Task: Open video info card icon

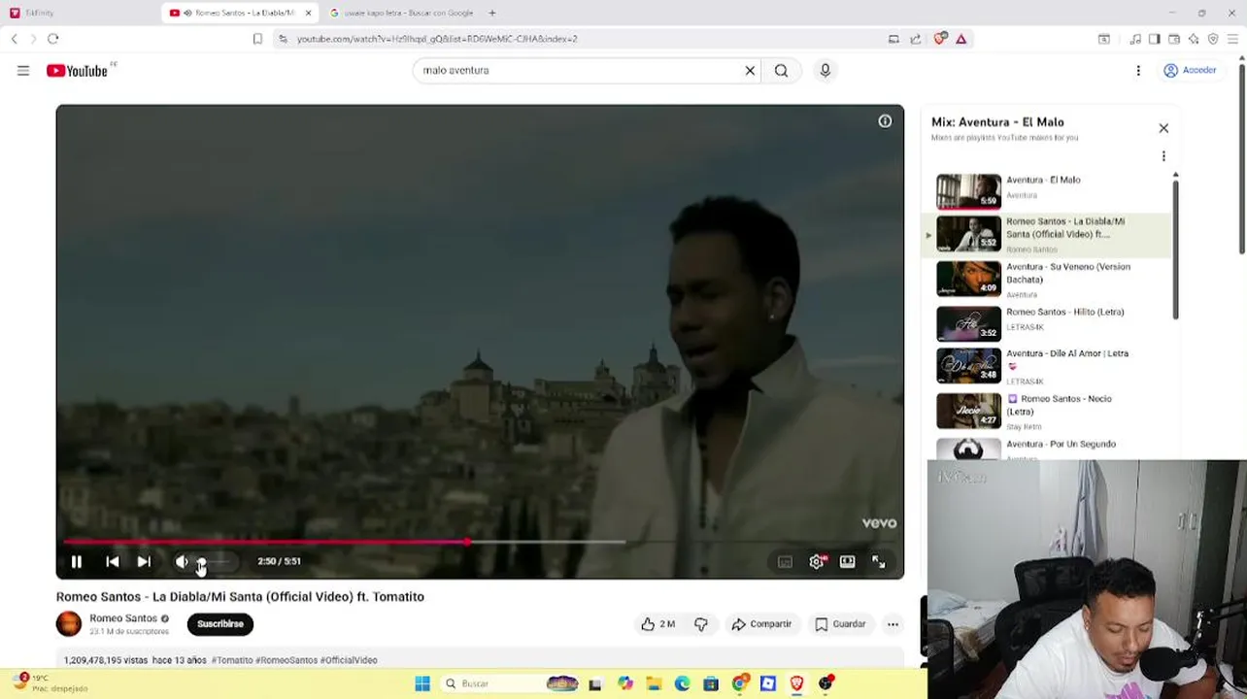Action: pyautogui.click(x=885, y=121)
